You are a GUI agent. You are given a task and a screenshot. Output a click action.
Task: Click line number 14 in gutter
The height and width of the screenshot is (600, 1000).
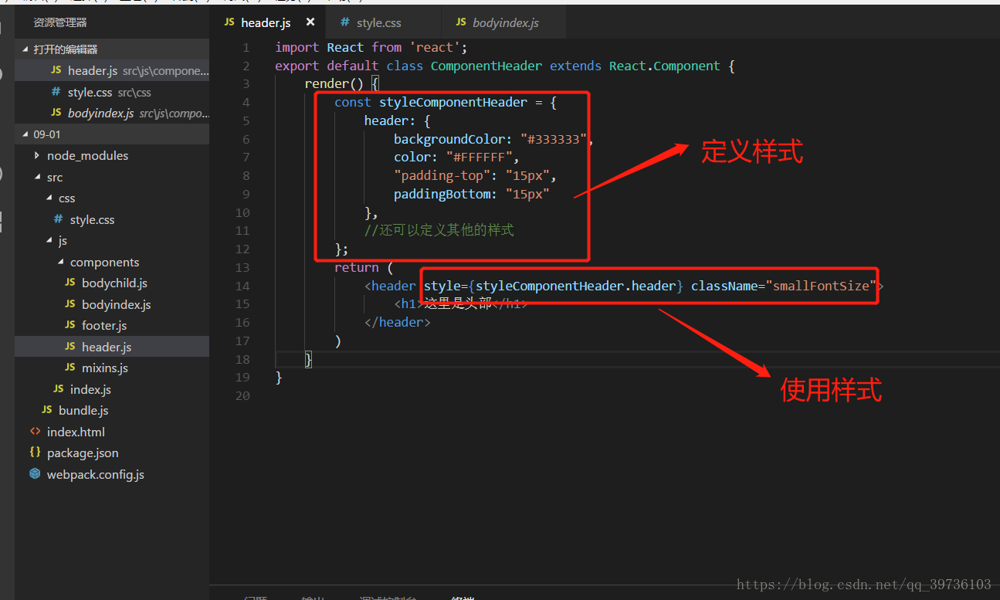(x=242, y=286)
